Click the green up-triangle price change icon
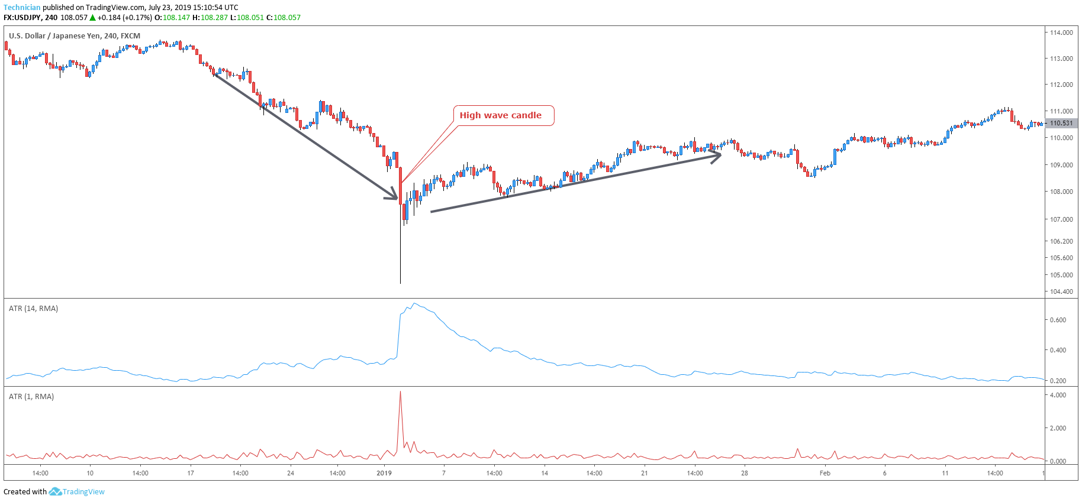 click(x=92, y=18)
